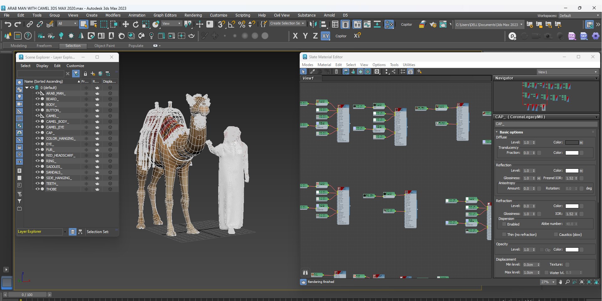Click the Slate zoom magnifier tool
The image size is (602, 301).
pos(568,282)
